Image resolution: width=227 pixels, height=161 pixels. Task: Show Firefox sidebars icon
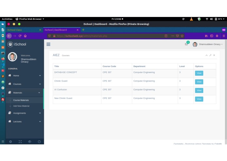(212, 36)
